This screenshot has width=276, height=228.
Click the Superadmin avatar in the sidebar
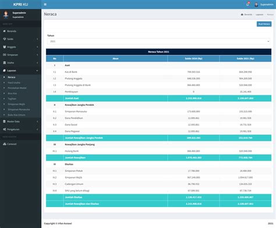[x=6, y=15]
